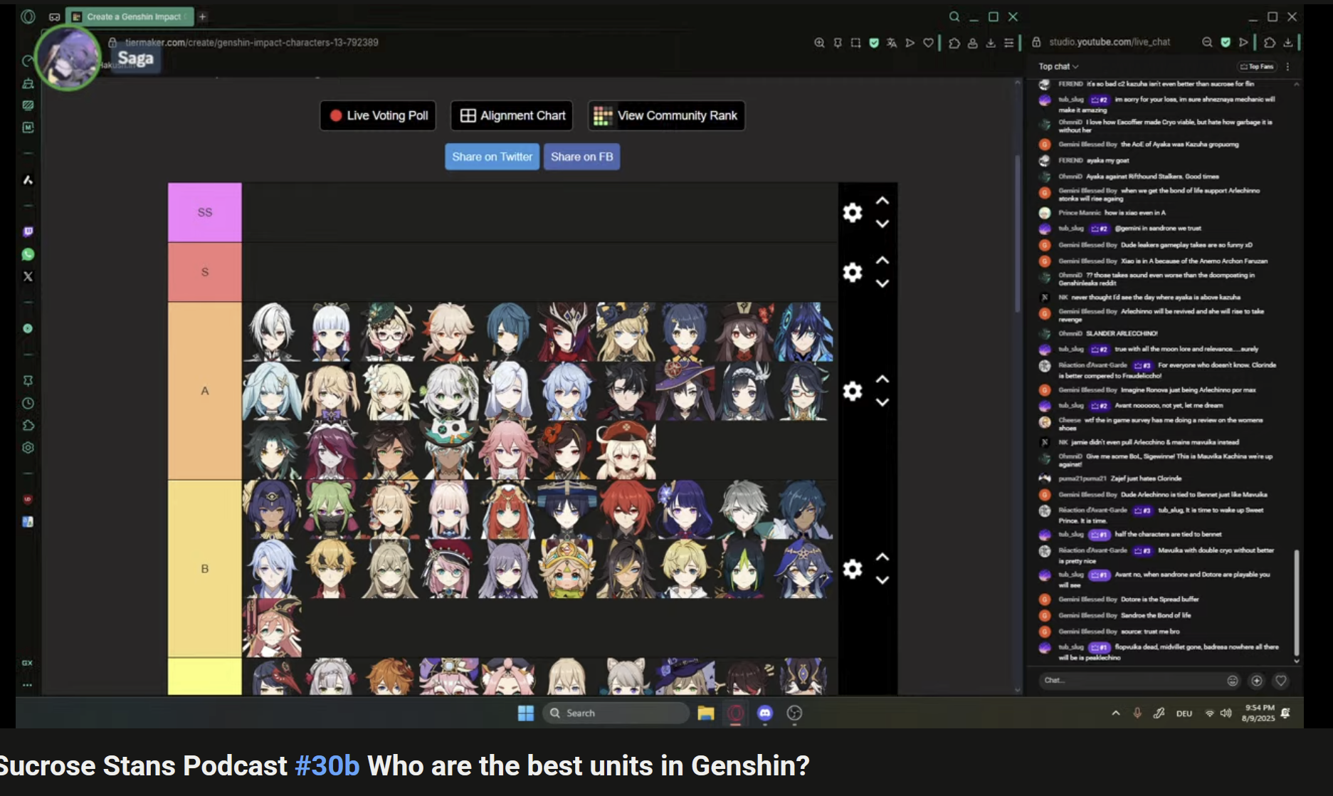Click the orange A tier label

click(205, 391)
